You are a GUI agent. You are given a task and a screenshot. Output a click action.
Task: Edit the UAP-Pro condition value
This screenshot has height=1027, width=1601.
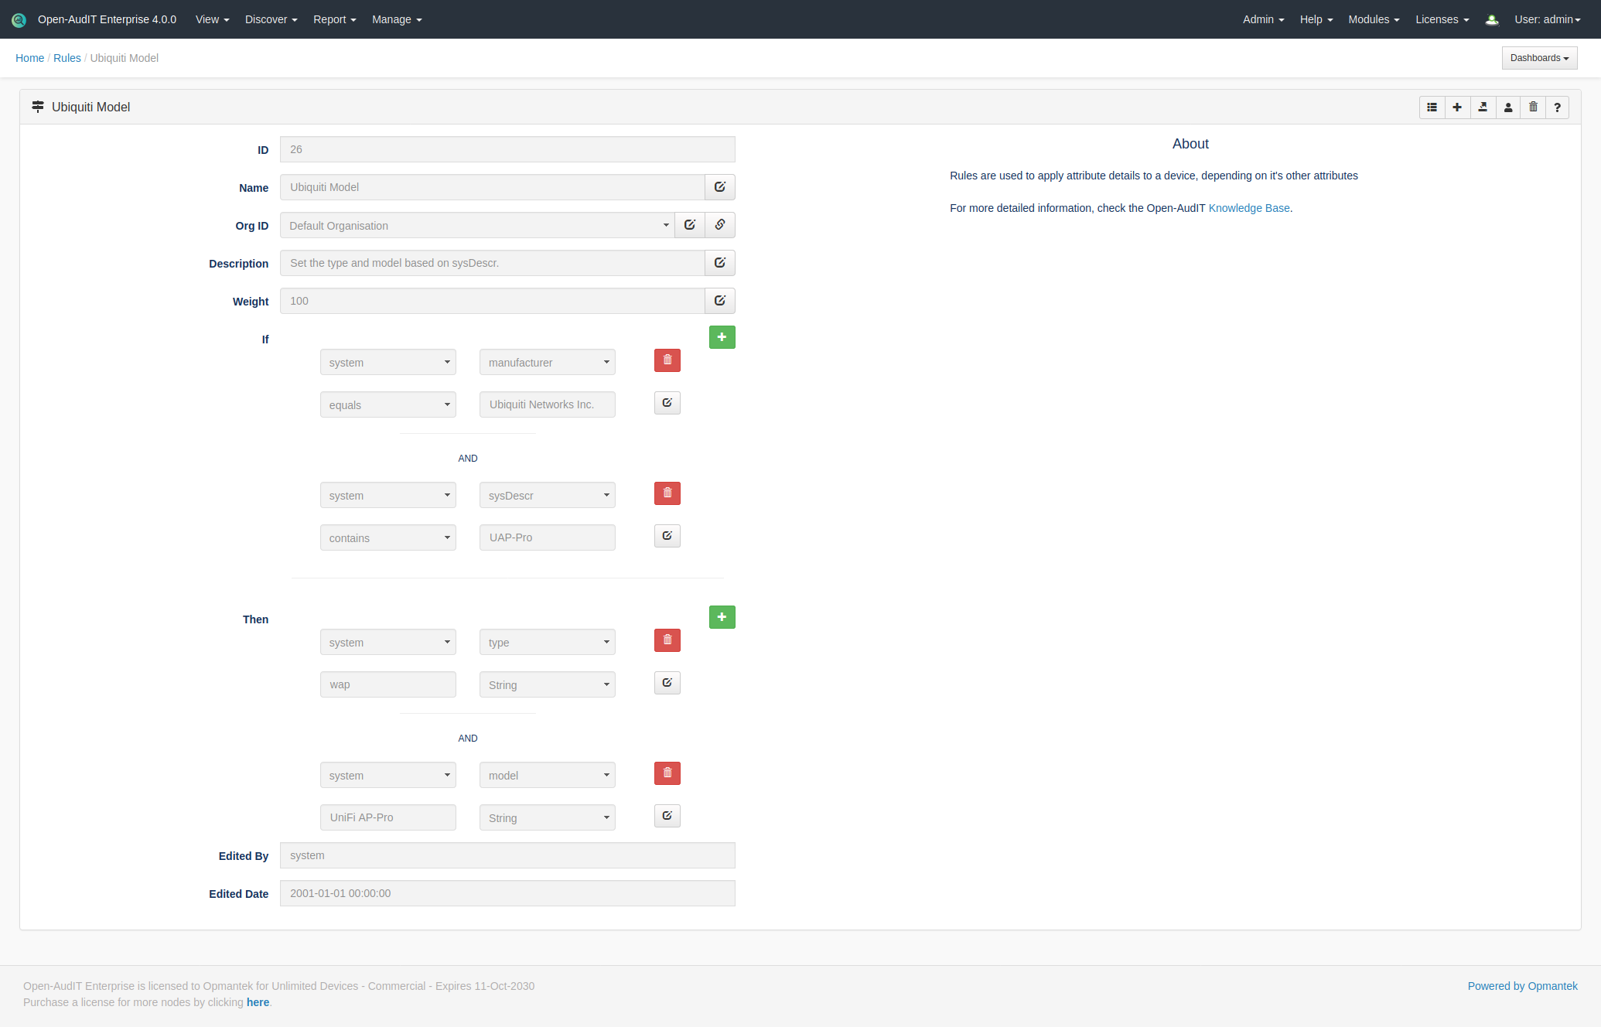tap(667, 536)
